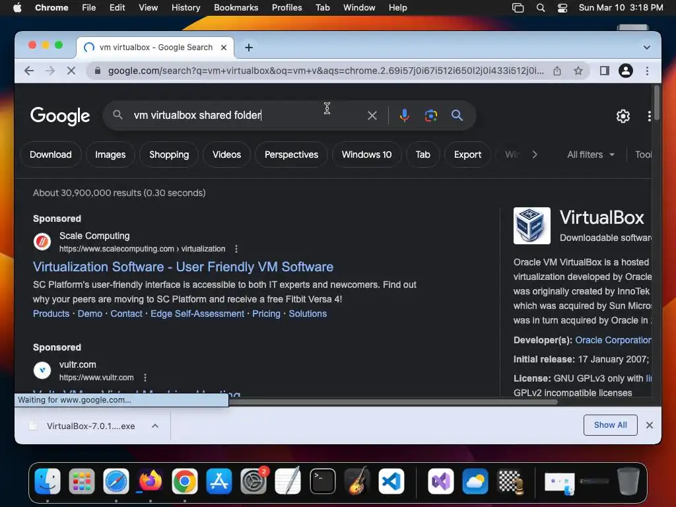Open Virtualization Software ad headline link
This screenshot has height=507, width=676.
click(184, 267)
